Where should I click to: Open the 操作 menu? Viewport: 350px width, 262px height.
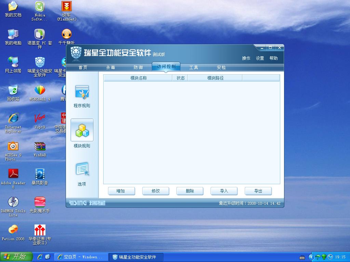click(x=246, y=58)
